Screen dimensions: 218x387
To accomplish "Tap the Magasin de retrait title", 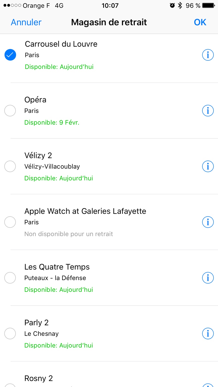I will pos(109,22).
